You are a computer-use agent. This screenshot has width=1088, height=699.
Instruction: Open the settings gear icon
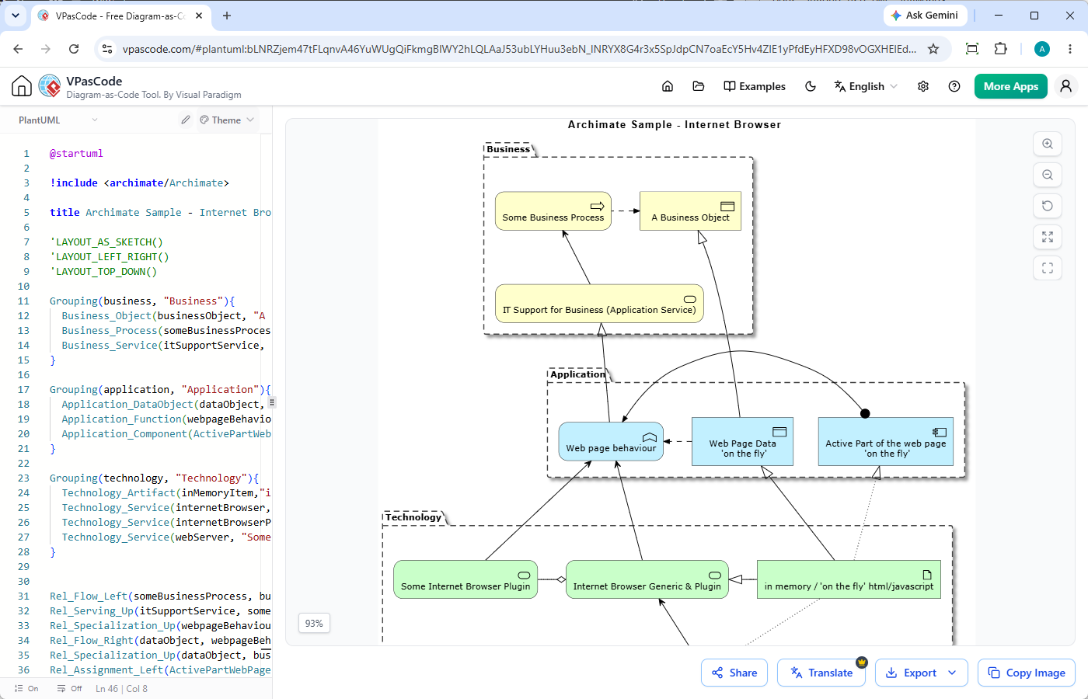click(923, 86)
